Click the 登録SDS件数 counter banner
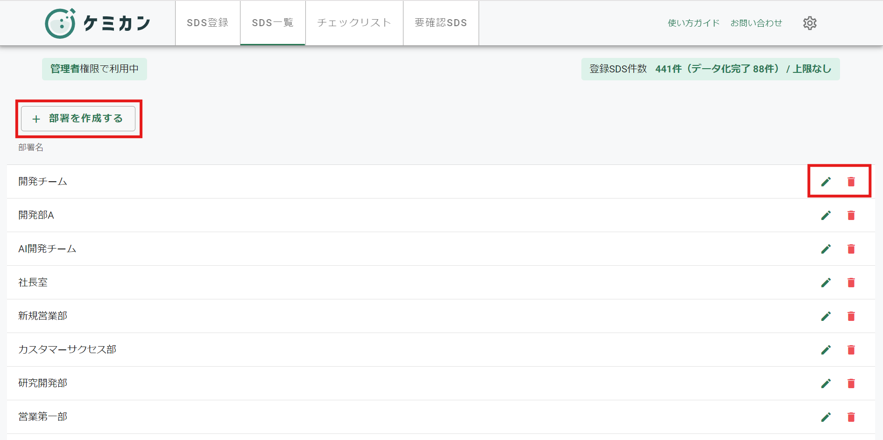 [x=710, y=69]
